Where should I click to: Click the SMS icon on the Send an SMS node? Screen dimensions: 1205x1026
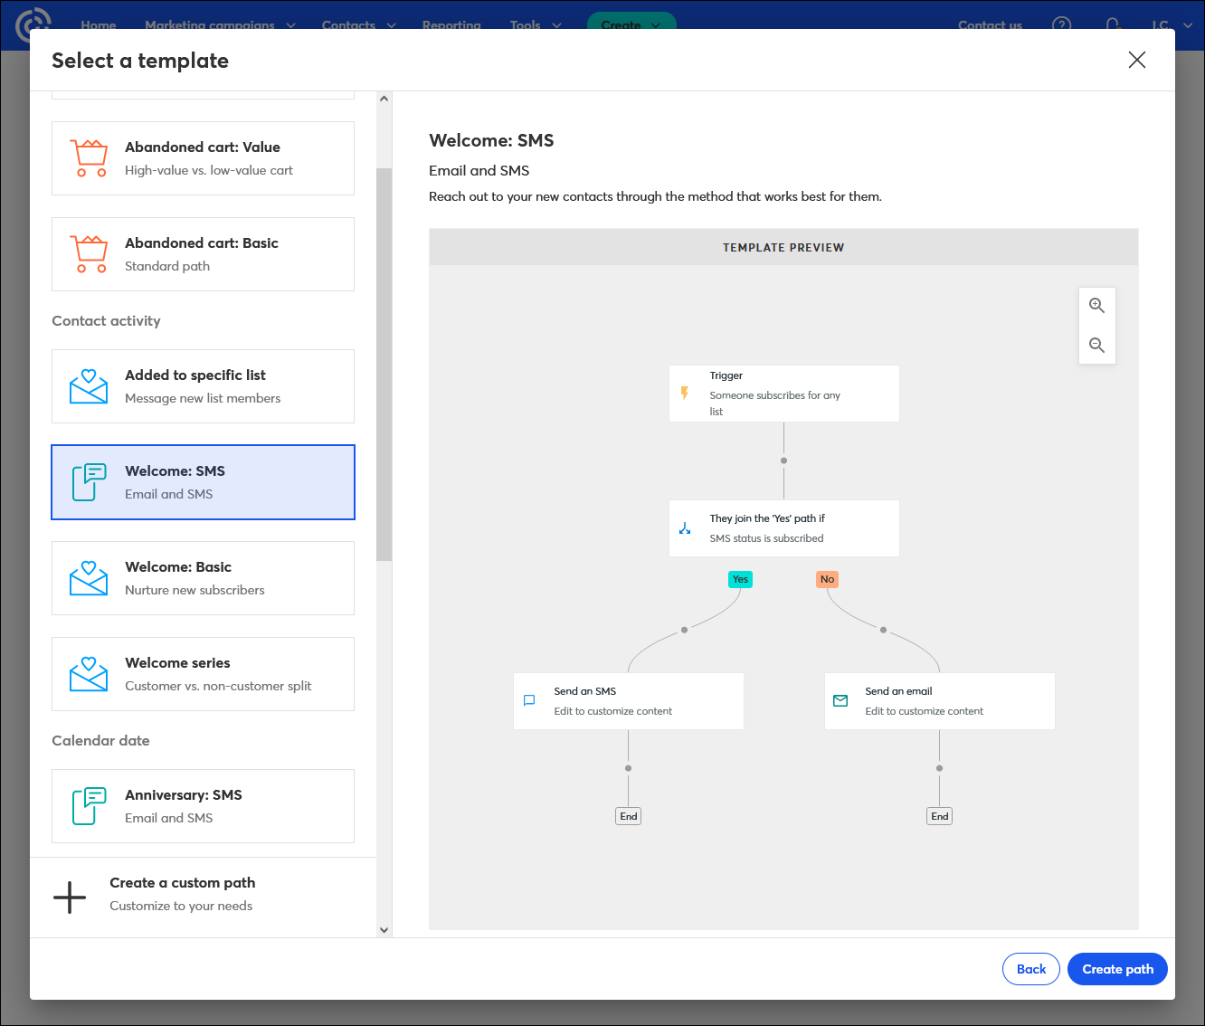[x=529, y=700]
